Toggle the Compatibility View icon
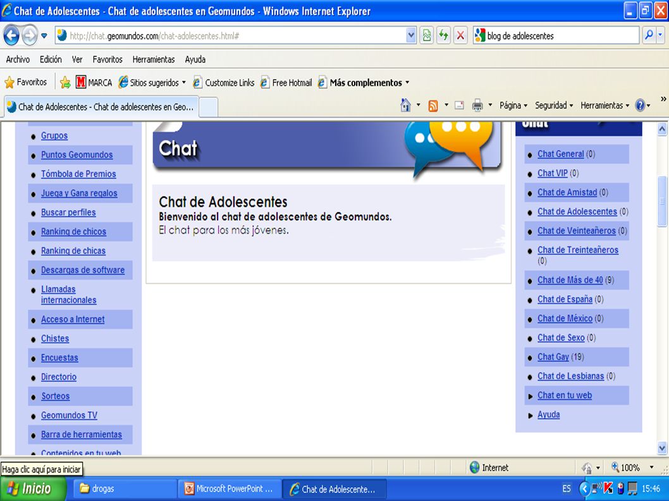Image resolution: width=669 pixels, height=501 pixels. [427, 36]
